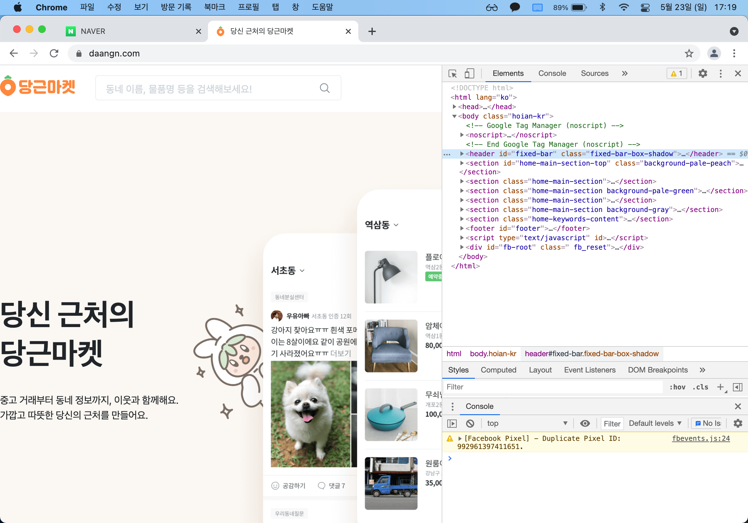Viewport: 748px width, 523px height.
Task: Toggle the :hov element state panel
Action: (677, 387)
